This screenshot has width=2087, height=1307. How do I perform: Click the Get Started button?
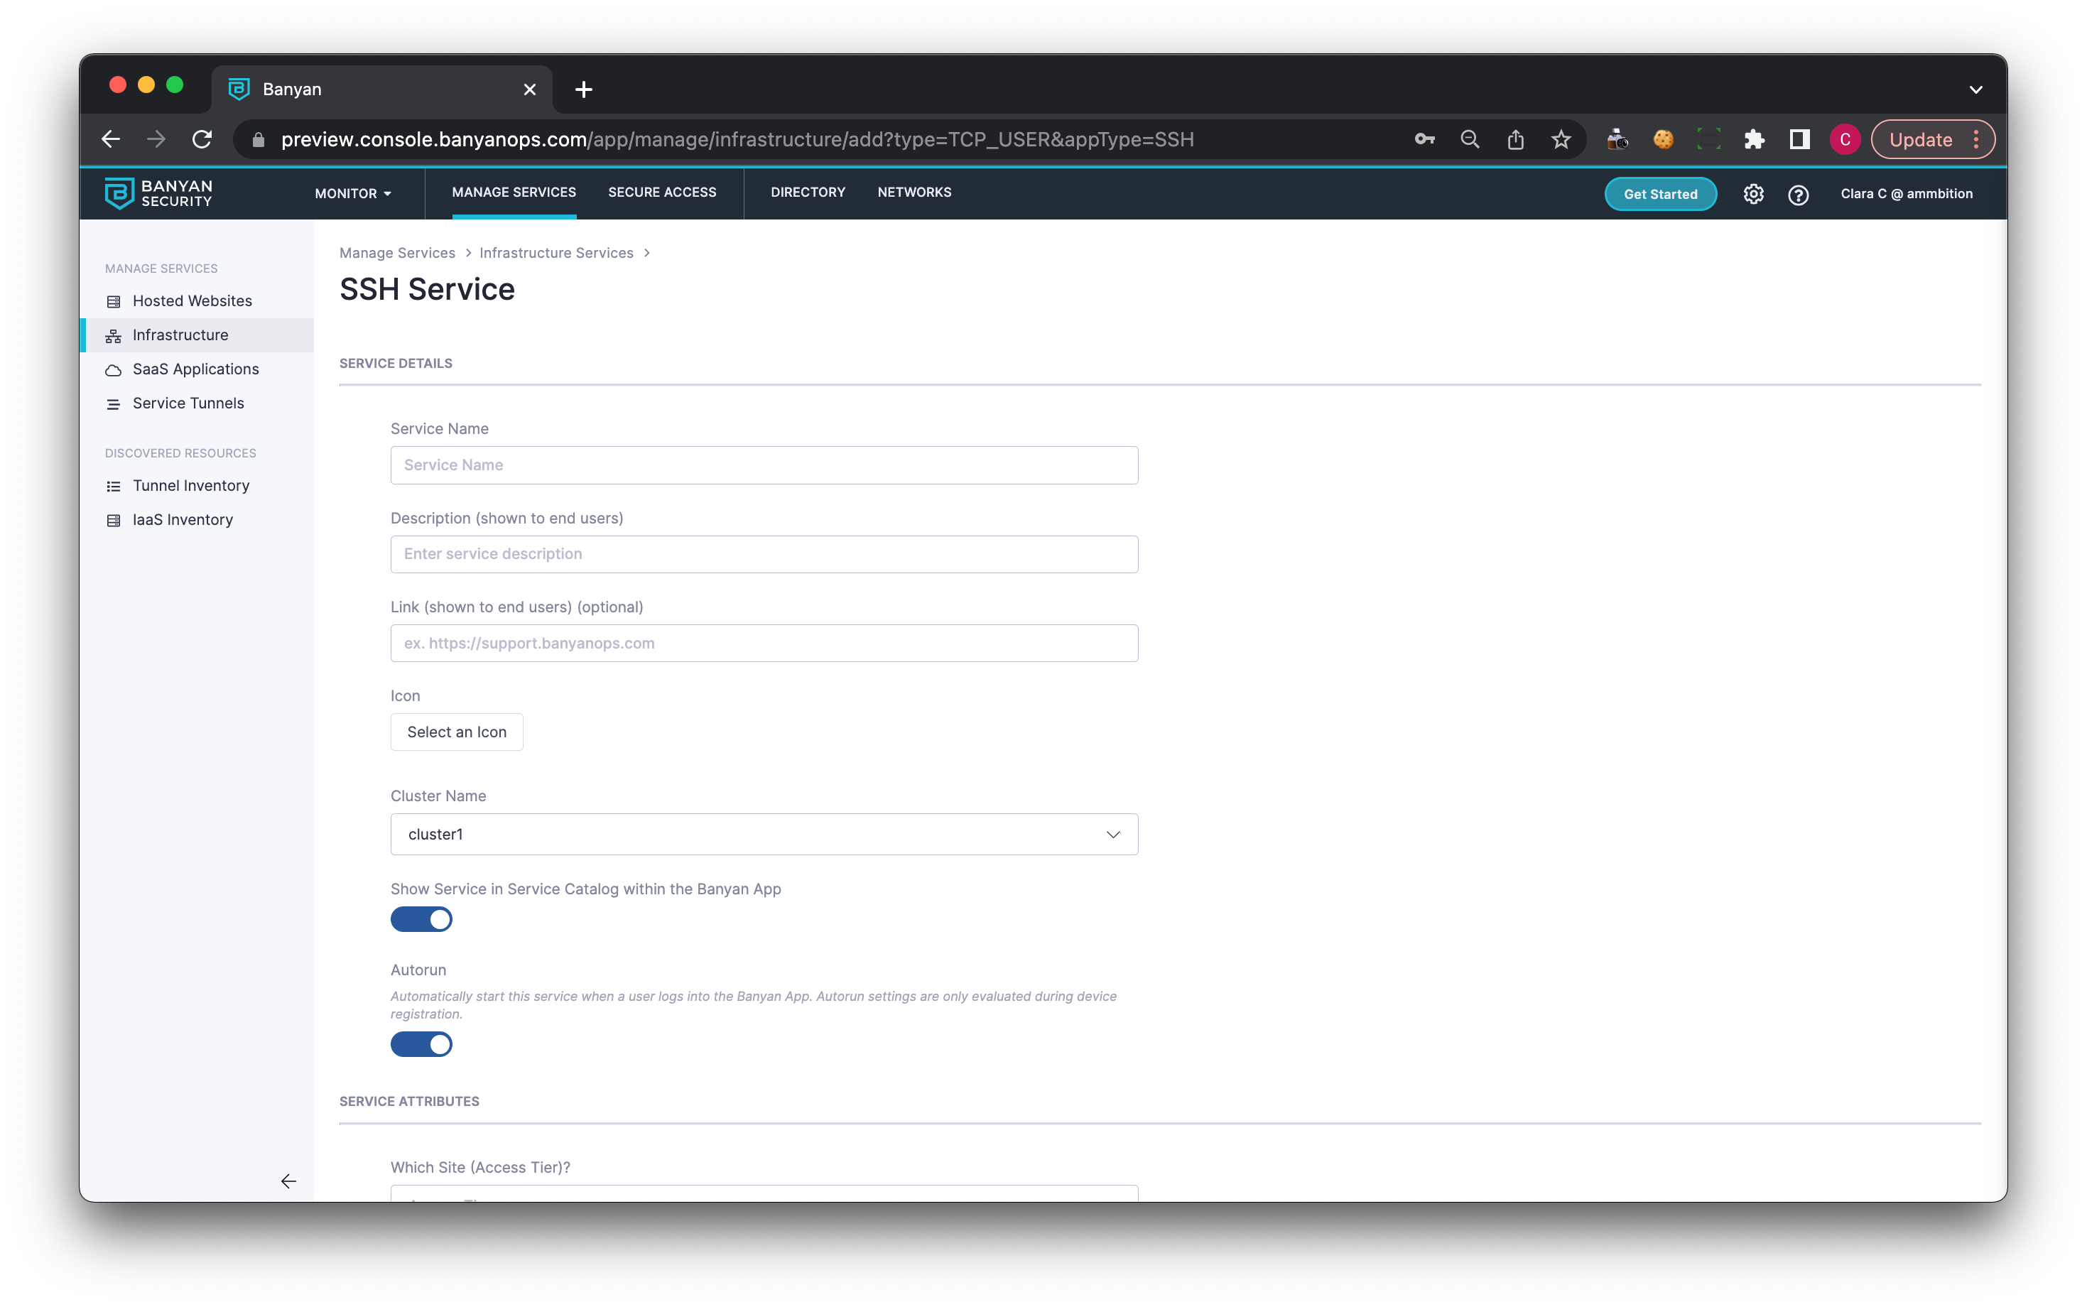click(x=1660, y=194)
